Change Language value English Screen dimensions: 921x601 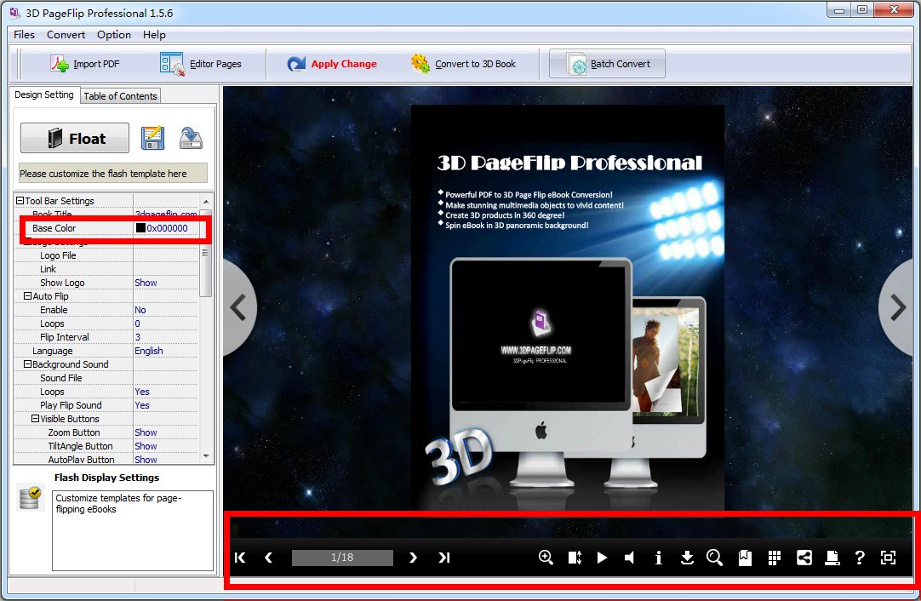149,351
